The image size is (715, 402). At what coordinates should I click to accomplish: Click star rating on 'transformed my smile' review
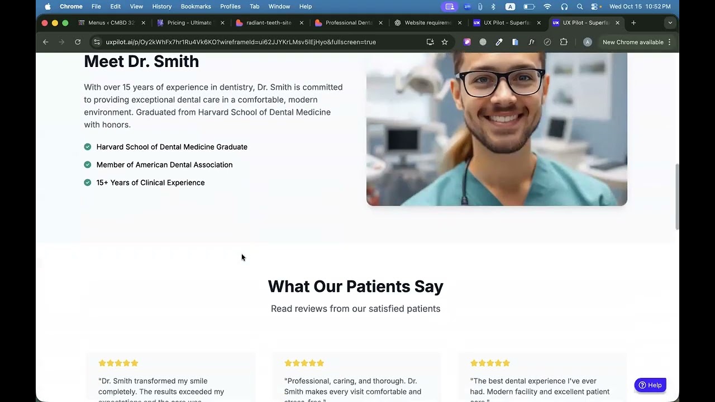coord(118,363)
